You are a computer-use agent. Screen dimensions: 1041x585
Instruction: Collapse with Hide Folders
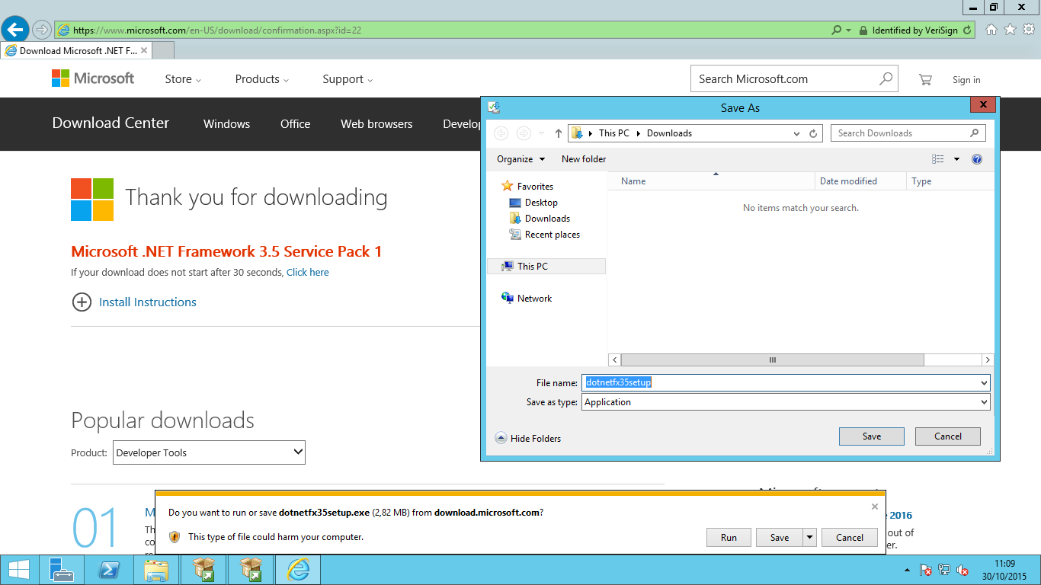(528, 439)
